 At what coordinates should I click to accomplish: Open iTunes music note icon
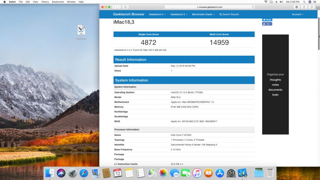(197, 173)
